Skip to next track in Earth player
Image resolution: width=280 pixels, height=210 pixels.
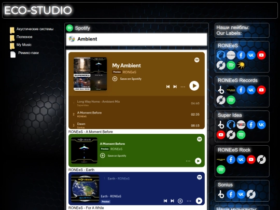172,201
